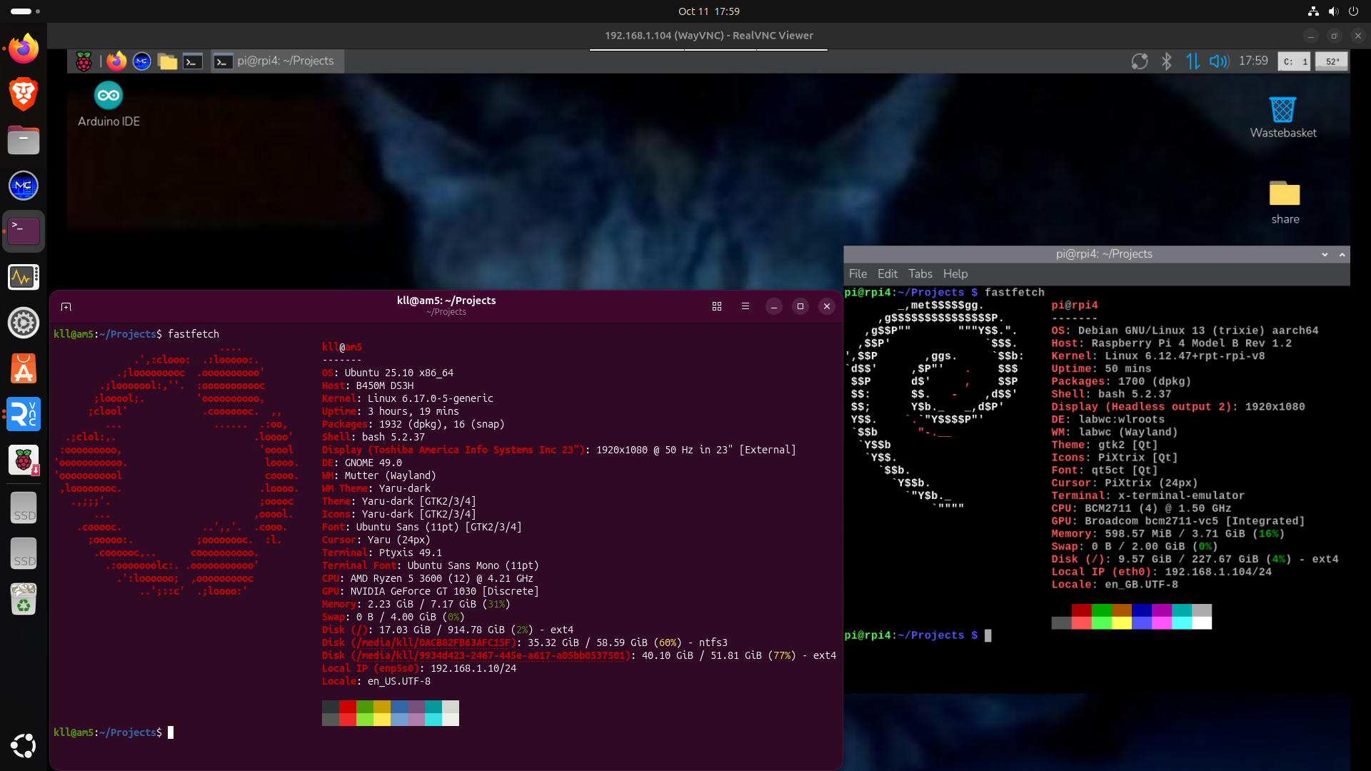This screenshot has width=1371, height=771.
Task: Click the CPU temperature 52° monitor
Action: [1332, 61]
